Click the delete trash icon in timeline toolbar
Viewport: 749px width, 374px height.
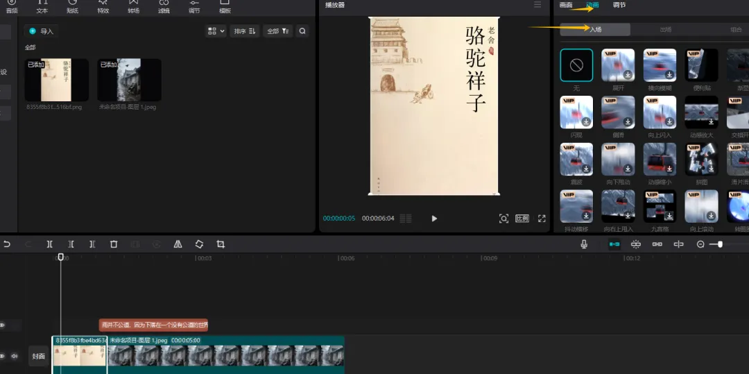tap(114, 244)
